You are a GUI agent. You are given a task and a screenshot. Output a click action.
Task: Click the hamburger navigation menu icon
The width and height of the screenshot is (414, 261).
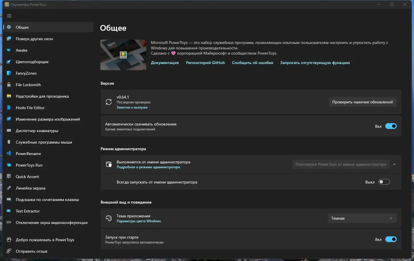9,16
